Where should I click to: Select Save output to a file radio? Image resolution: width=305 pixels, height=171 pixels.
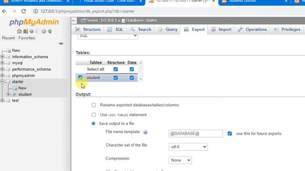[x=93, y=123]
